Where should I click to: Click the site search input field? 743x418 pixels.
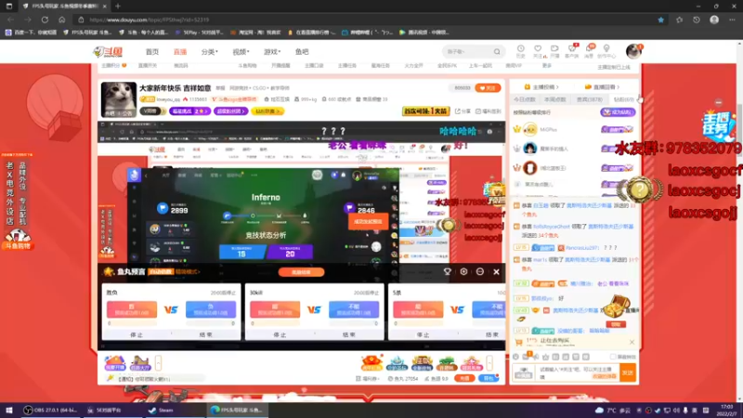[x=468, y=52]
